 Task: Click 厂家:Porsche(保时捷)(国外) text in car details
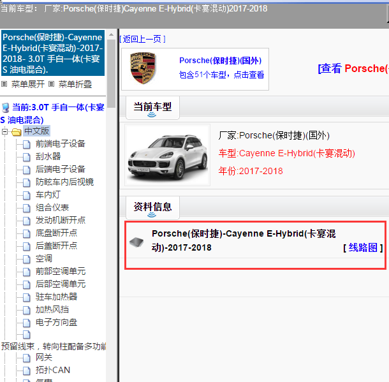click(274, 135)
